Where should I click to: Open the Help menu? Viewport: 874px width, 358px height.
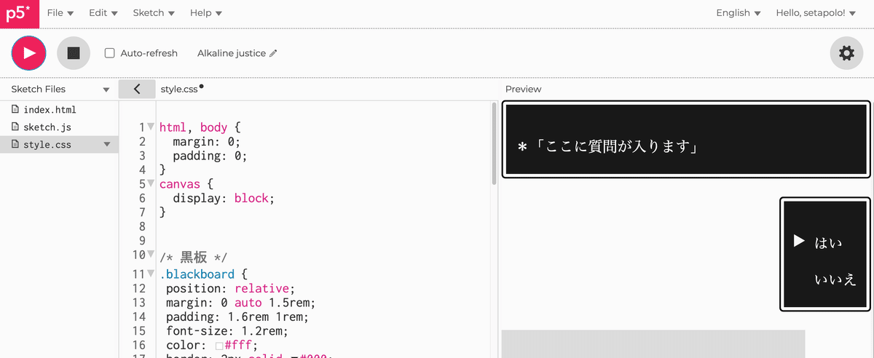coord(206,13)
